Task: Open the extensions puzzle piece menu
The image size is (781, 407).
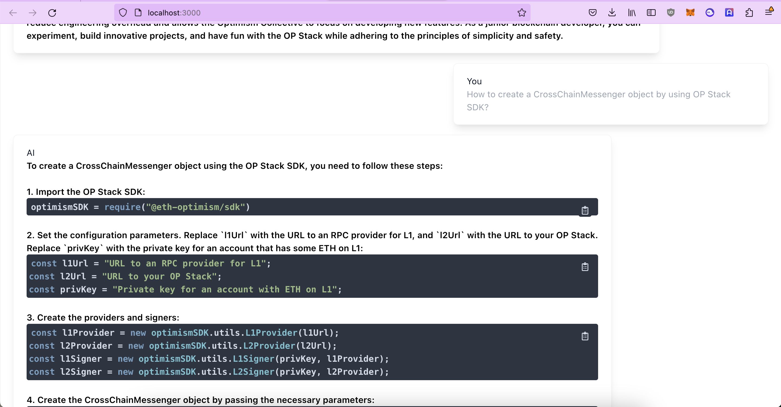Action: (x=749, y=13)
